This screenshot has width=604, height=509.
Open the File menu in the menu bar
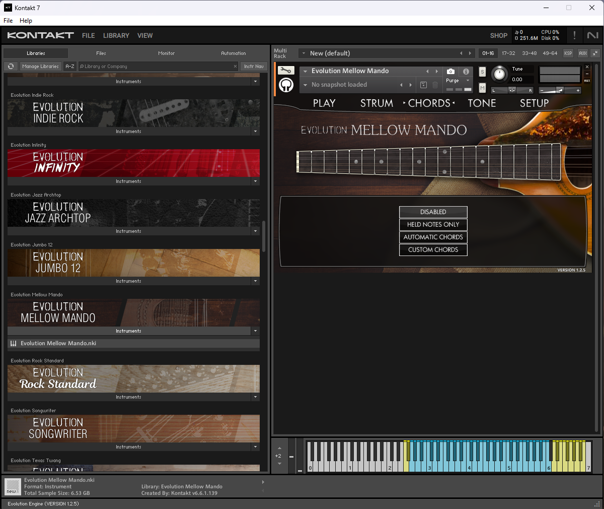click(8, 21)
